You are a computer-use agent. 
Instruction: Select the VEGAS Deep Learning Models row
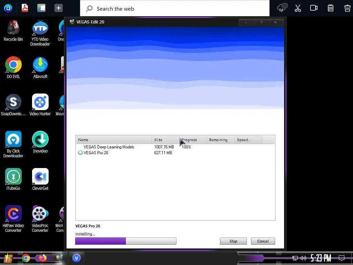click(x=175, y=147)
